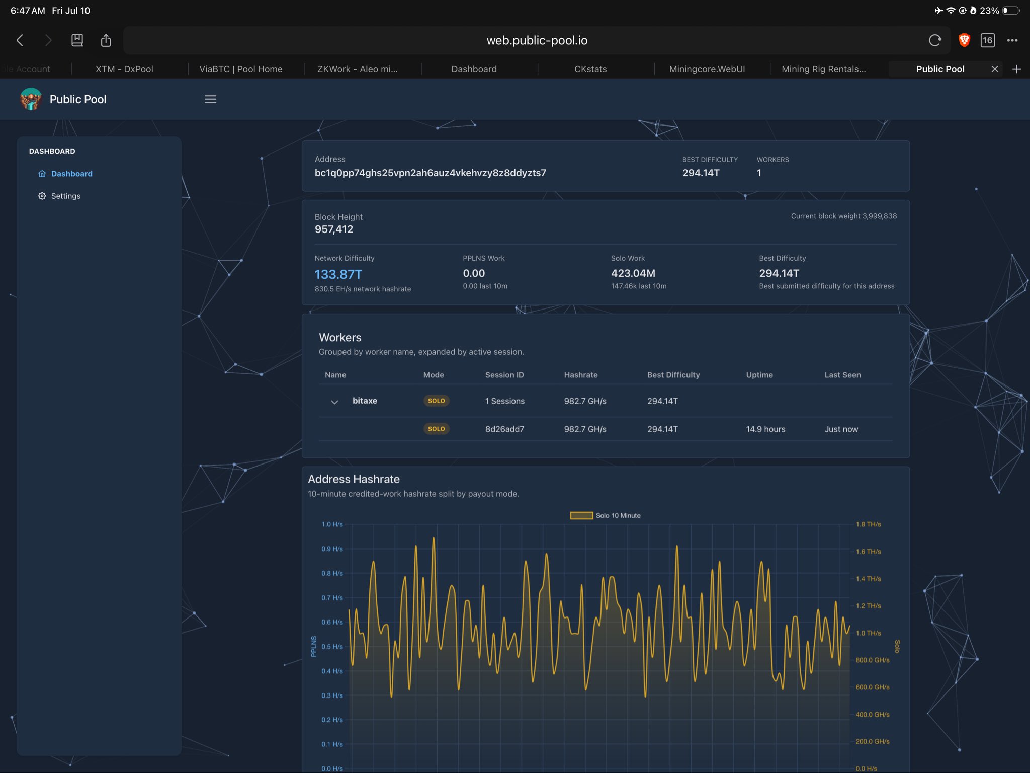The height and width of the screenshot is (773, 1030).
Task: Open a new tab with plus icon
Action: (1016, 69)
